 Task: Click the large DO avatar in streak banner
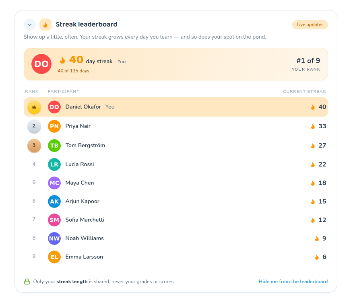tap(41, 64)
